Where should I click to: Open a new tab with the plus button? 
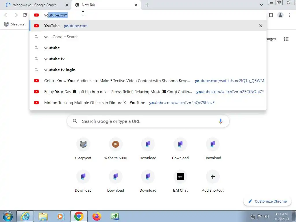click(147, 5)
